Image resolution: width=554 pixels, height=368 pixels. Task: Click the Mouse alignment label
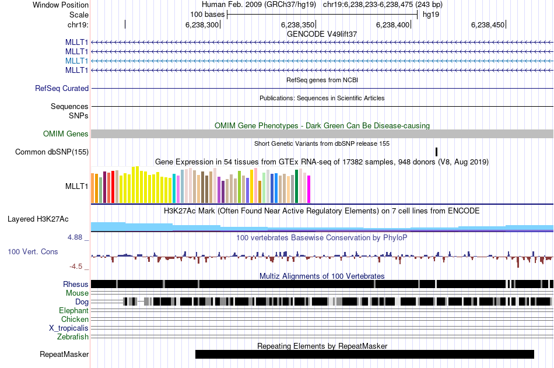tap(77, 293)
